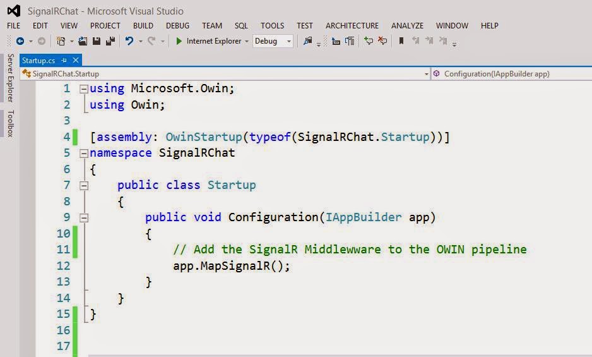Go to the previous bookmark

(416, 40)
